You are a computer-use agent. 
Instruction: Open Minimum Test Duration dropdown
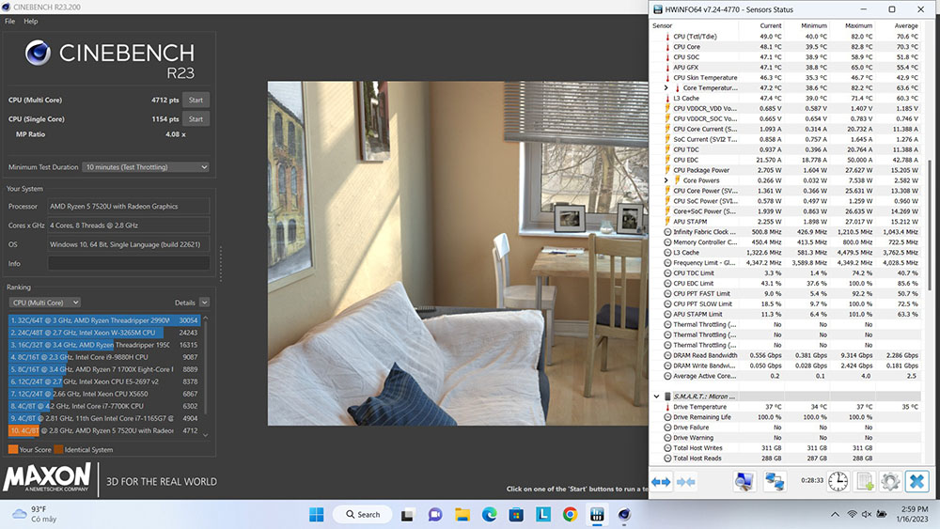pos(146,167)
